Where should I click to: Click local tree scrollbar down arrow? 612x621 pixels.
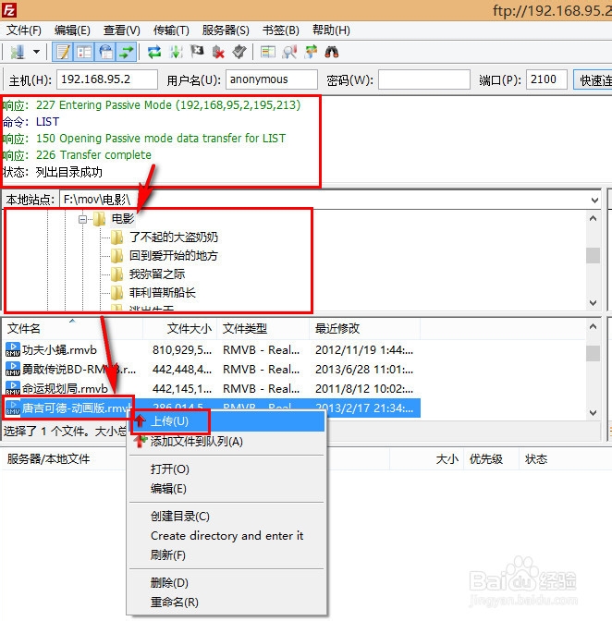[x=593, y=303]
